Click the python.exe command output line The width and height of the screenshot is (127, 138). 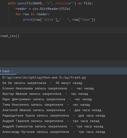[x=44, y=77]
